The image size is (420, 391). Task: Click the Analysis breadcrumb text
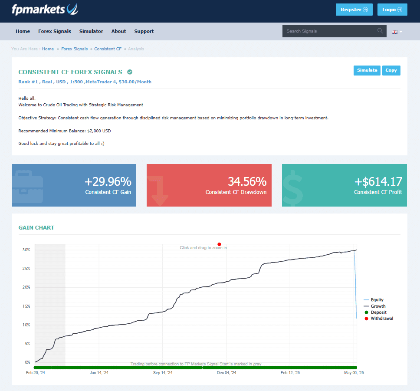[x=136, y=49]
